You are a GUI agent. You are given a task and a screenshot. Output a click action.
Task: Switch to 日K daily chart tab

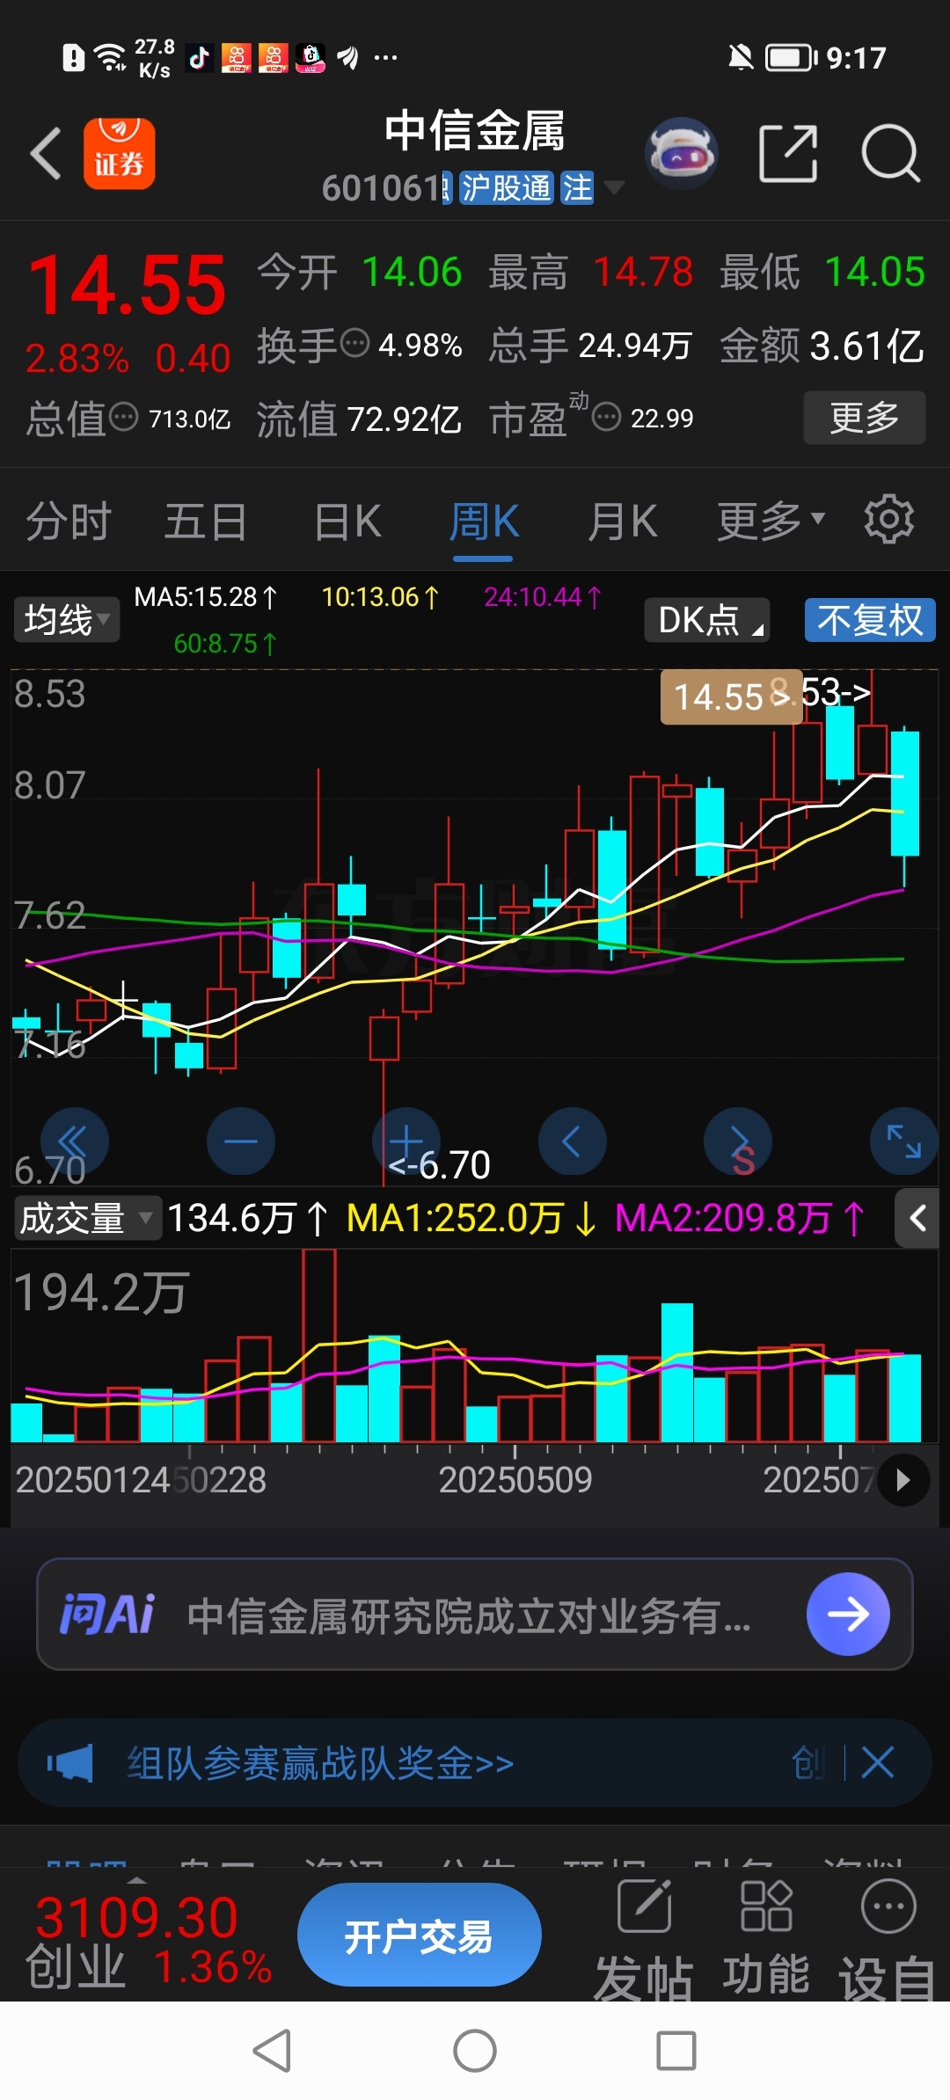coord(347,521)
